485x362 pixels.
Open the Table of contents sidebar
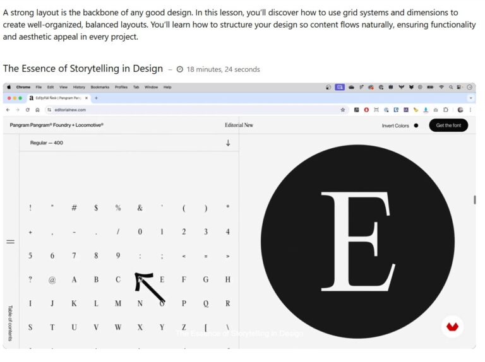click(x=10, y=322)
